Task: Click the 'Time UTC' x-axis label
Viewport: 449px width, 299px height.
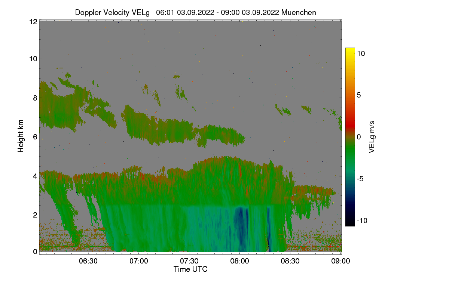Action: click(x=190, y=269)
